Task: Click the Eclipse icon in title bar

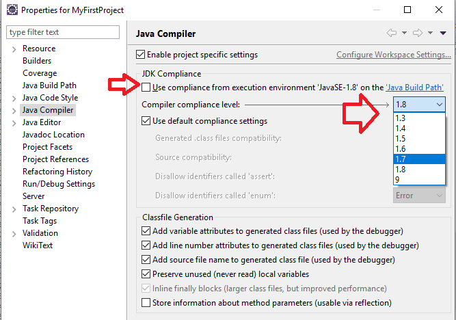Action: click(12, 10)
